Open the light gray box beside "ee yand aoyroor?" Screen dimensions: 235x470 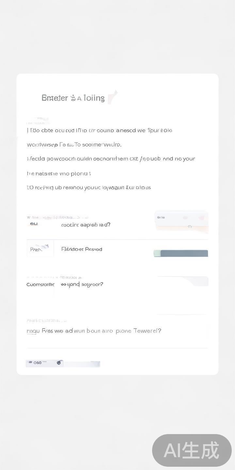[196, 281]
